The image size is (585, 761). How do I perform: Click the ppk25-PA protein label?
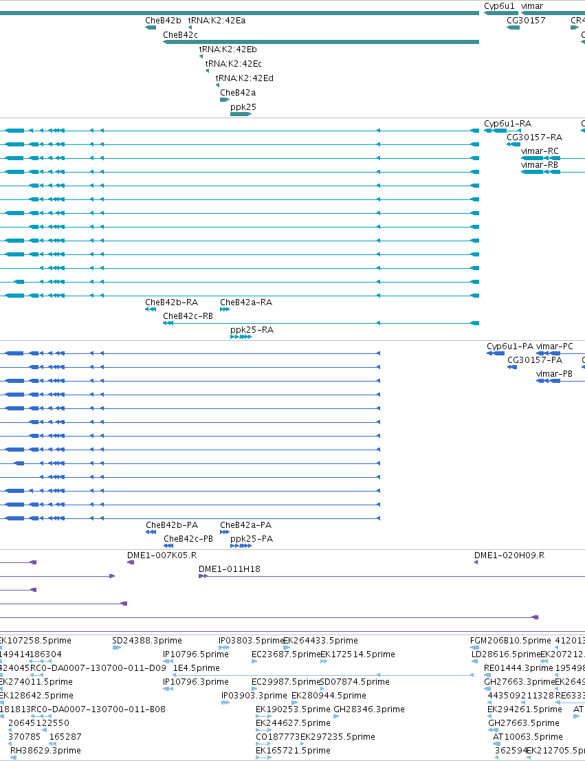coord(252,539)
